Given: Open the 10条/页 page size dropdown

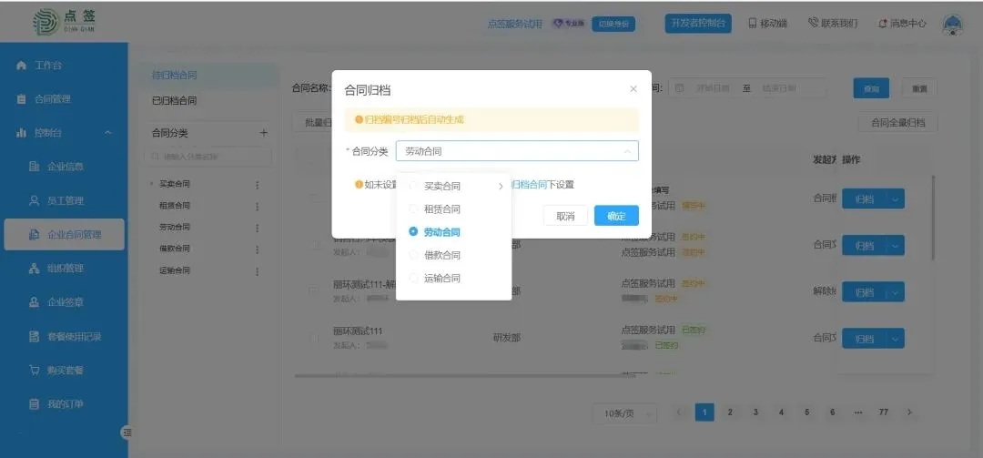Looking at the screenshot, I should (x=624, y=413).
